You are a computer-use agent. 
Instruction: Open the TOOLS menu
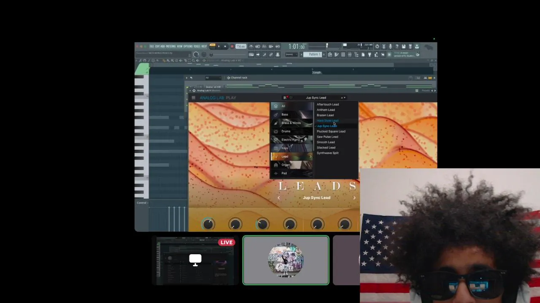(197, 46)
